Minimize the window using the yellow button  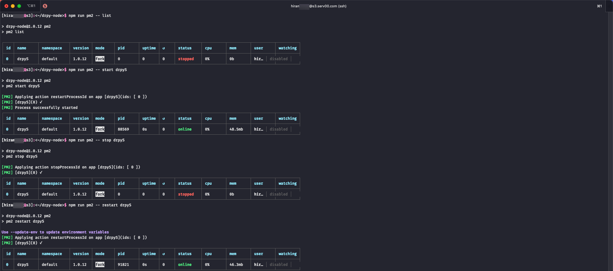13,6
